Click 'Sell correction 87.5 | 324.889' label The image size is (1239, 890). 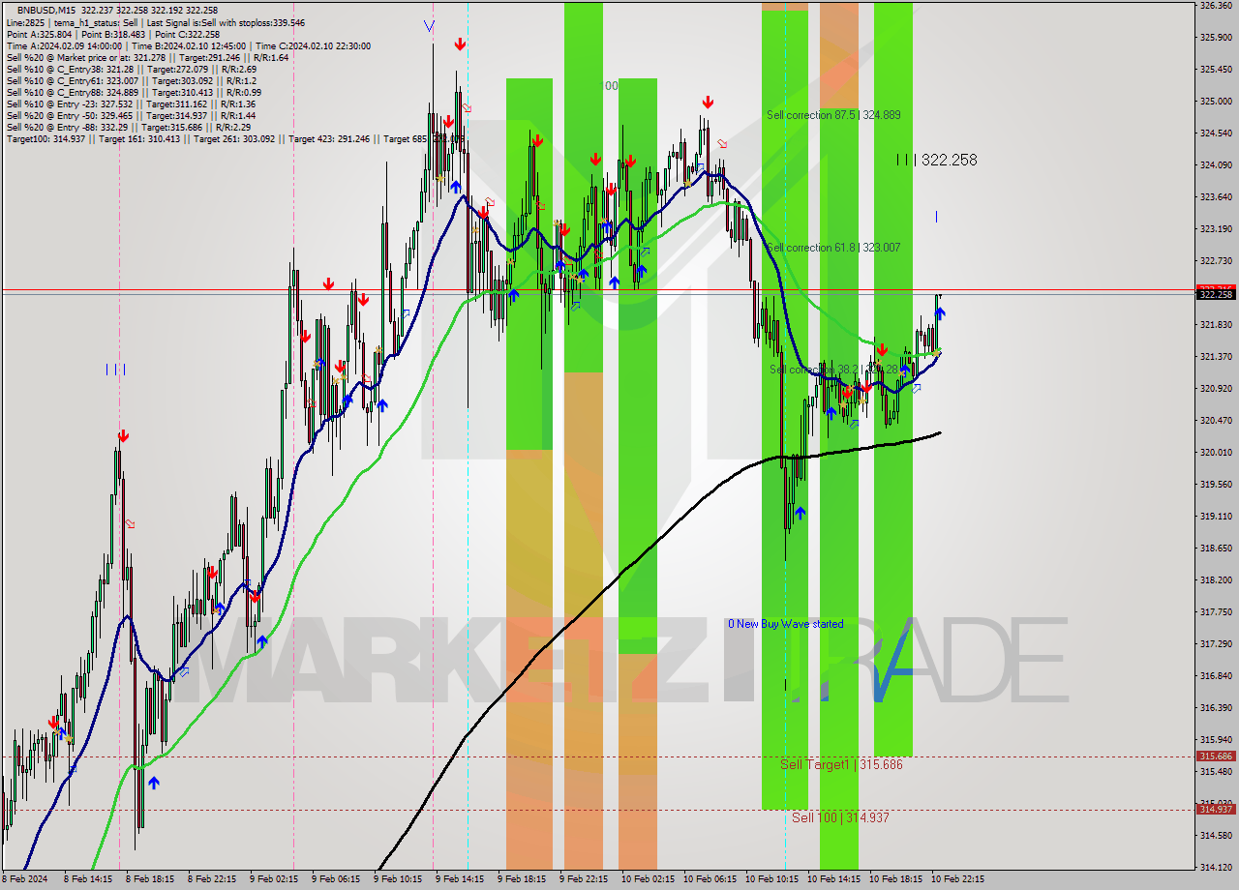(833, 115)
